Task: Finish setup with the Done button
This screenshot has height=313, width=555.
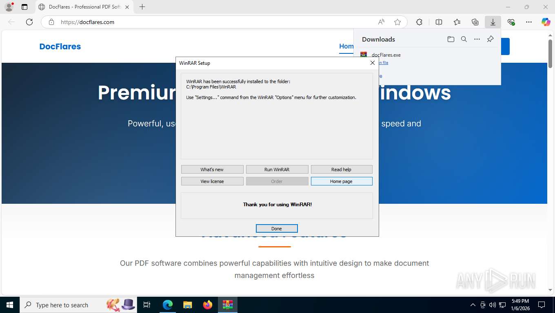Action: 277,229
